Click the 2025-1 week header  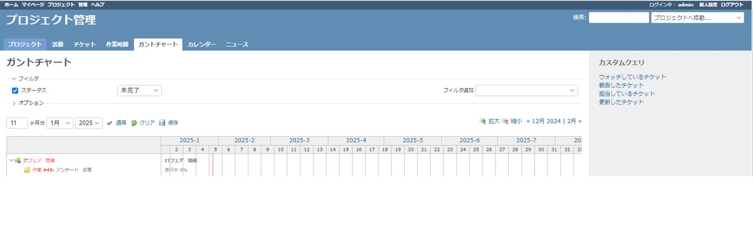coord(189,140)
